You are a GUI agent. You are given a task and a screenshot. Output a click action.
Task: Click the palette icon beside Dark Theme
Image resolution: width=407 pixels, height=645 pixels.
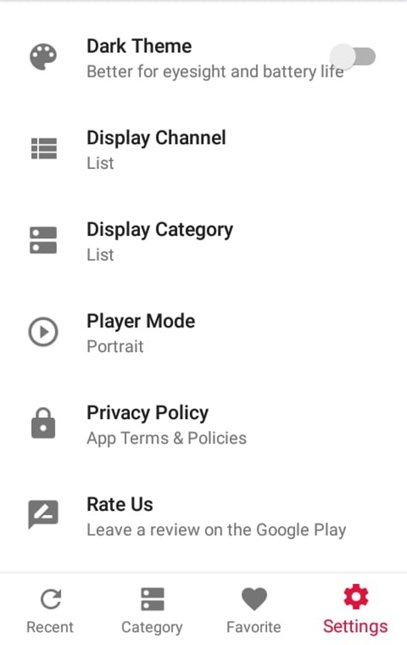point(43,57)
